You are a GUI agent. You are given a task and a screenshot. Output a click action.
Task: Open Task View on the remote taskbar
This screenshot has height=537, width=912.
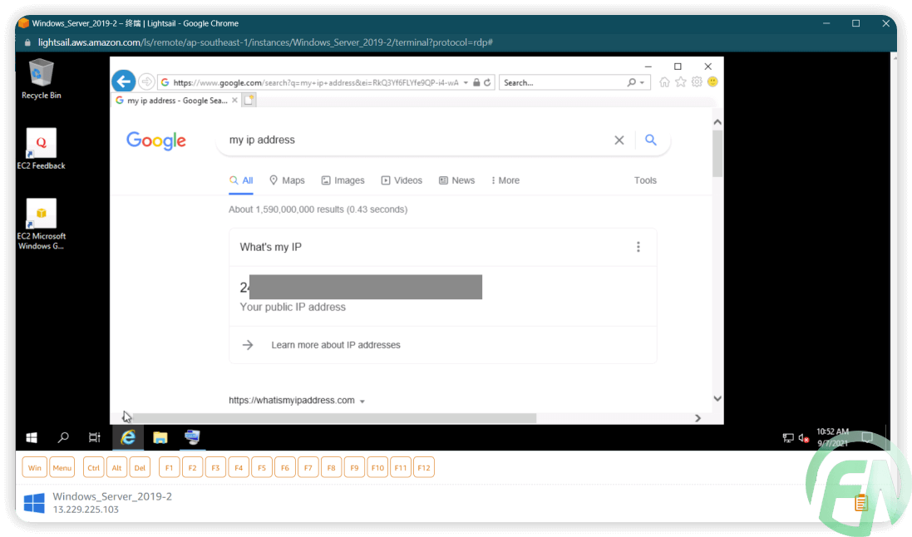point(94,437)
